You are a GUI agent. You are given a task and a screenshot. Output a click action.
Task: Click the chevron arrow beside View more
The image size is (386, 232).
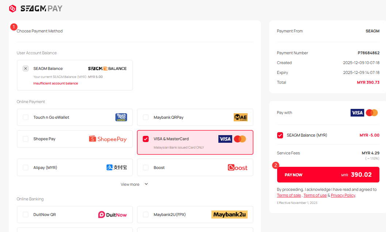(x=146, y=184)
